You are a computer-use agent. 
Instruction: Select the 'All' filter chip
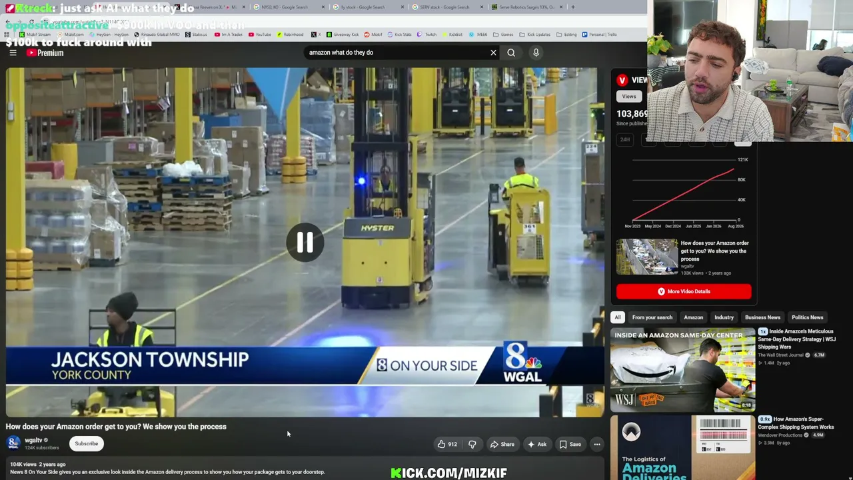click(618, 317)
